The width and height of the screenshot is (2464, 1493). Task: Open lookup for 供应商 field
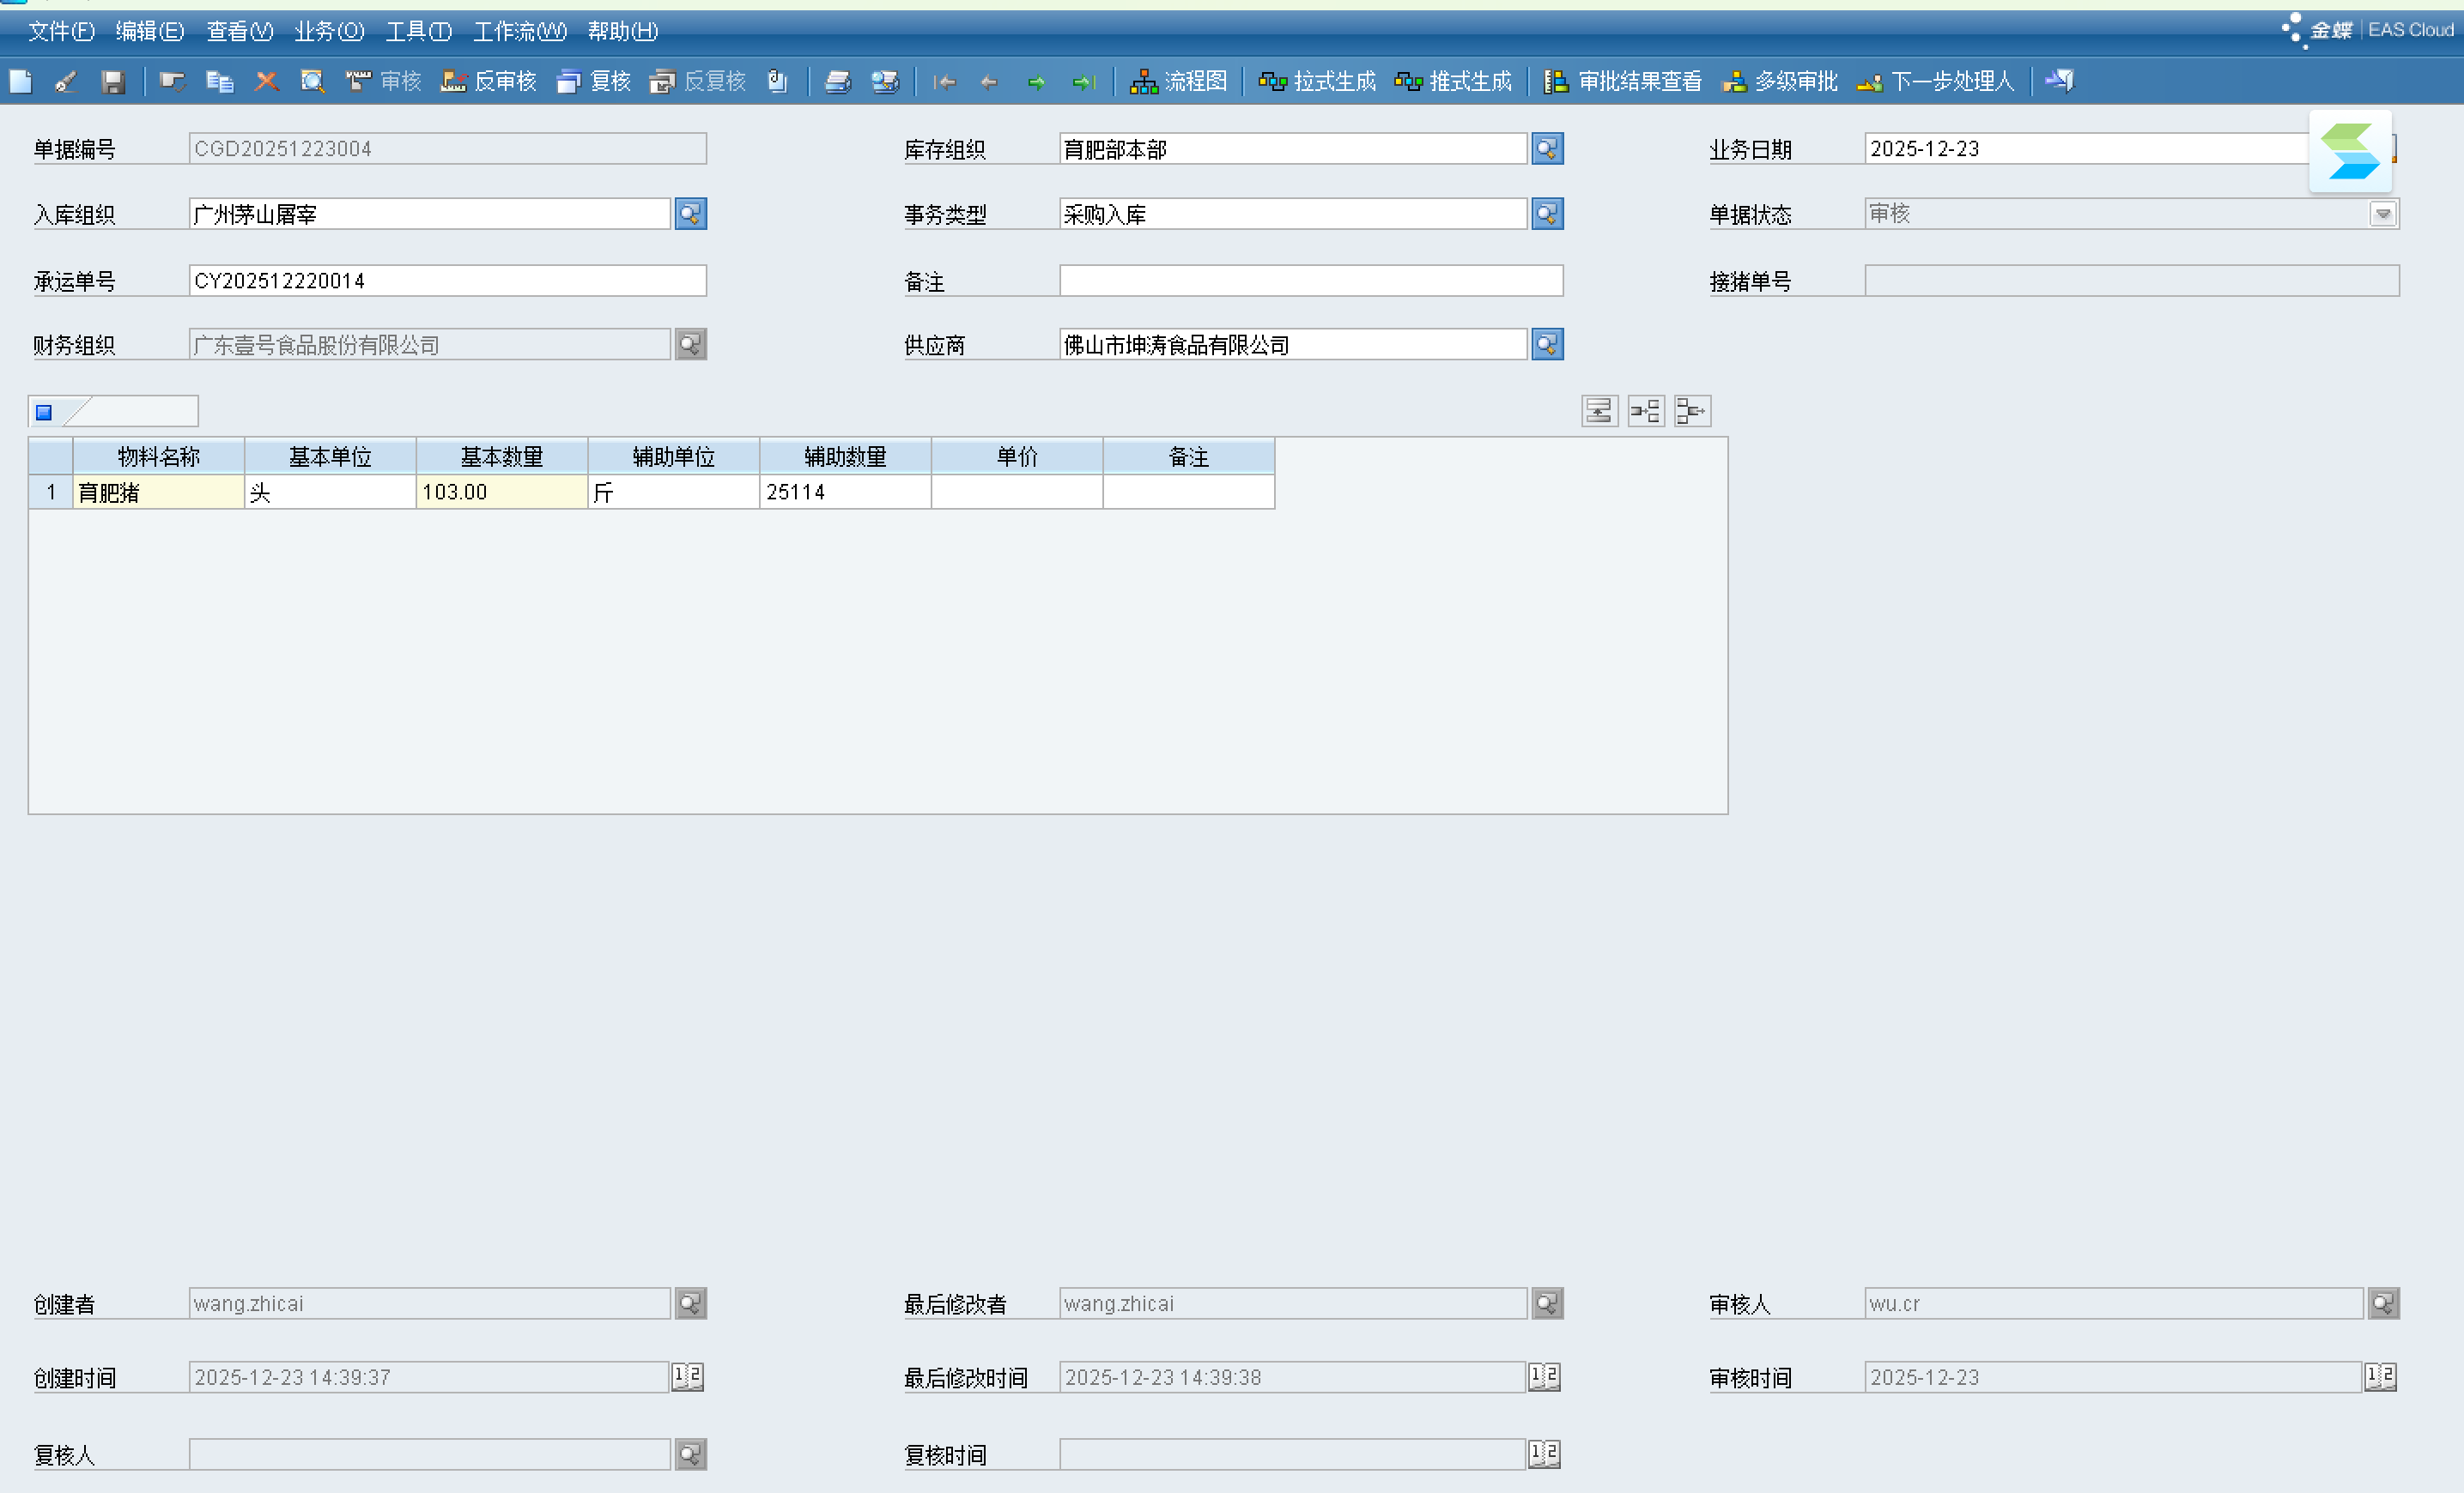click(x=1547, y=345)
